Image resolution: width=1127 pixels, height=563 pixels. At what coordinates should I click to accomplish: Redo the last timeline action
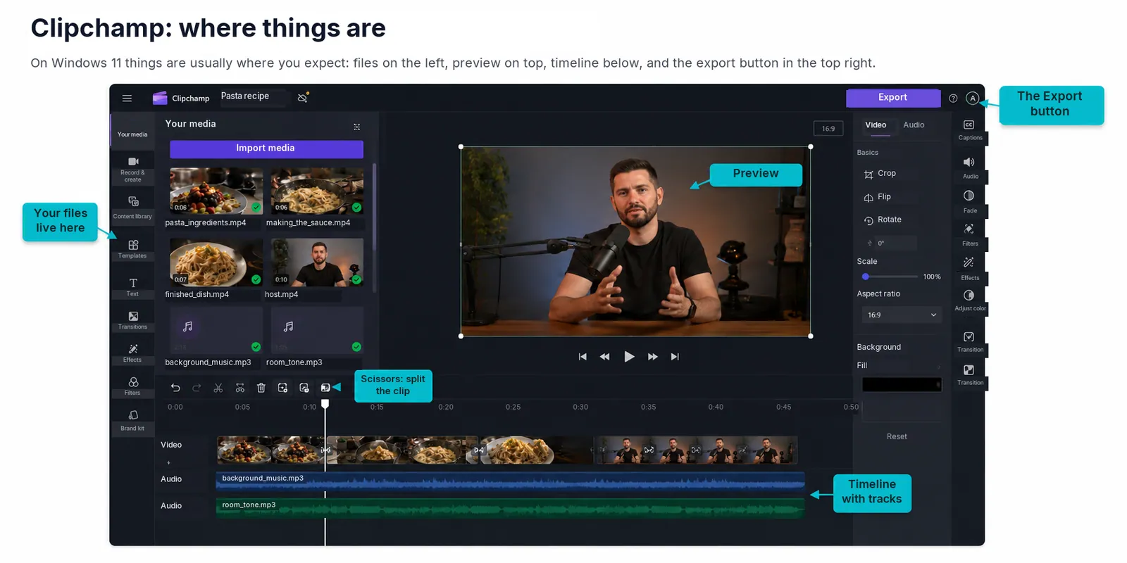tap(197, 388)
